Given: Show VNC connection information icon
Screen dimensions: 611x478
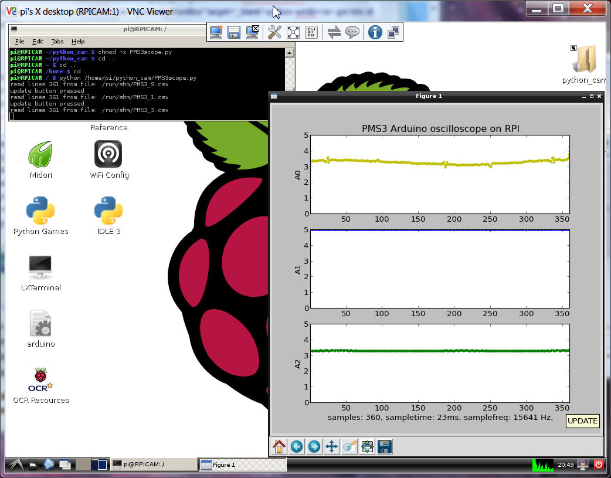Looking at the screenshot, I should tap(375, 32).
